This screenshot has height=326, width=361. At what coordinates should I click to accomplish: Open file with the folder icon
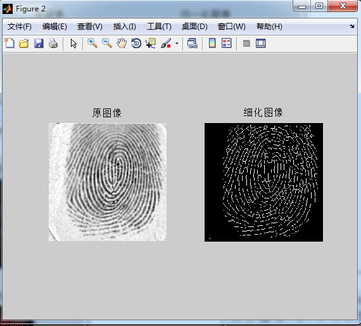24,43
